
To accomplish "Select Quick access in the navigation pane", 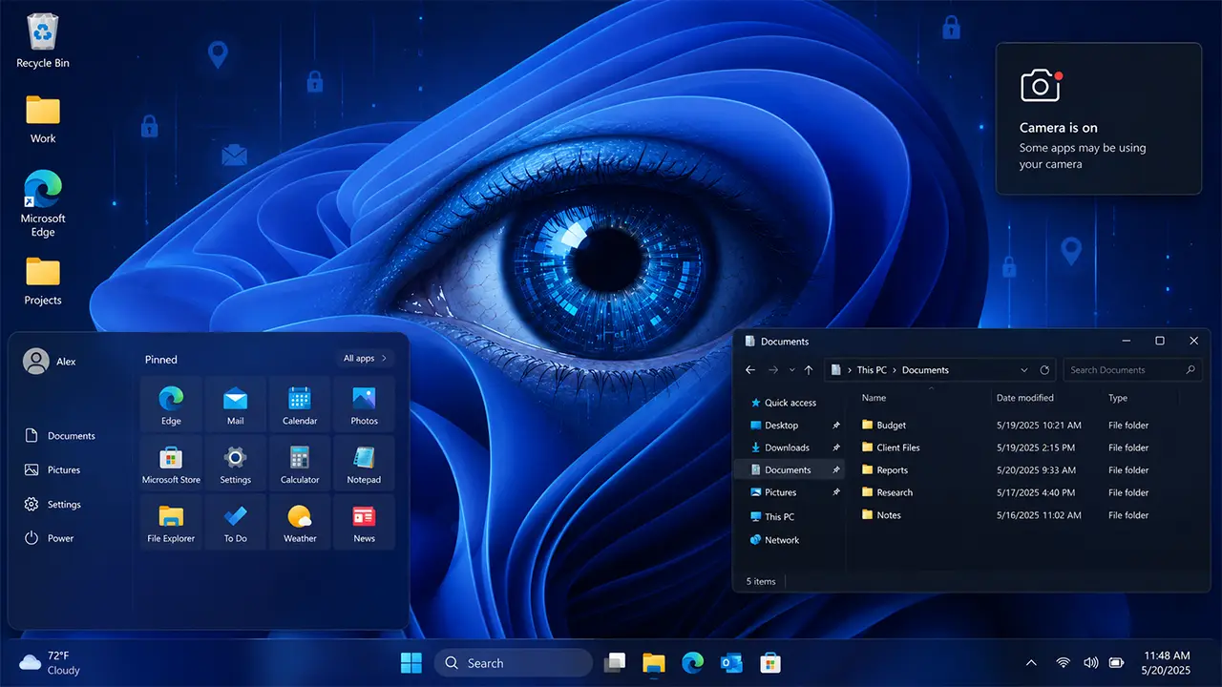I will click(x=783, y=403).
